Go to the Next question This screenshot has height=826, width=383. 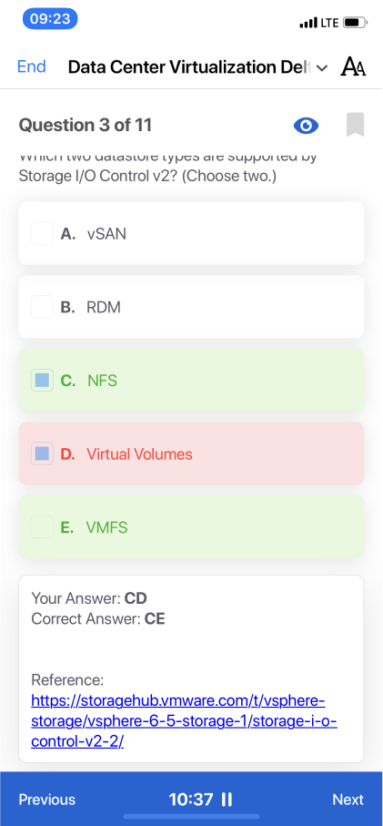[348, 799]
